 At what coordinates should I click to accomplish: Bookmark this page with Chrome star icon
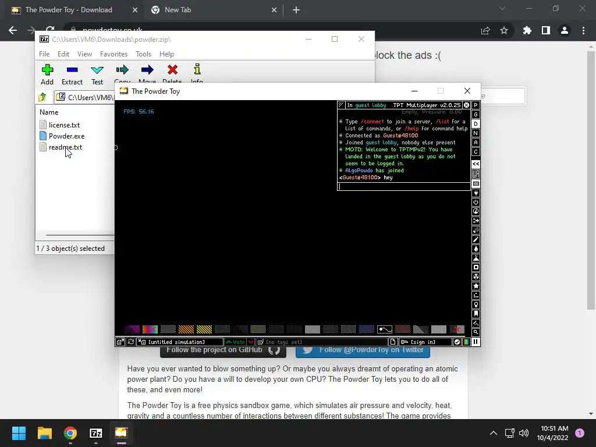tap(503, 30)
